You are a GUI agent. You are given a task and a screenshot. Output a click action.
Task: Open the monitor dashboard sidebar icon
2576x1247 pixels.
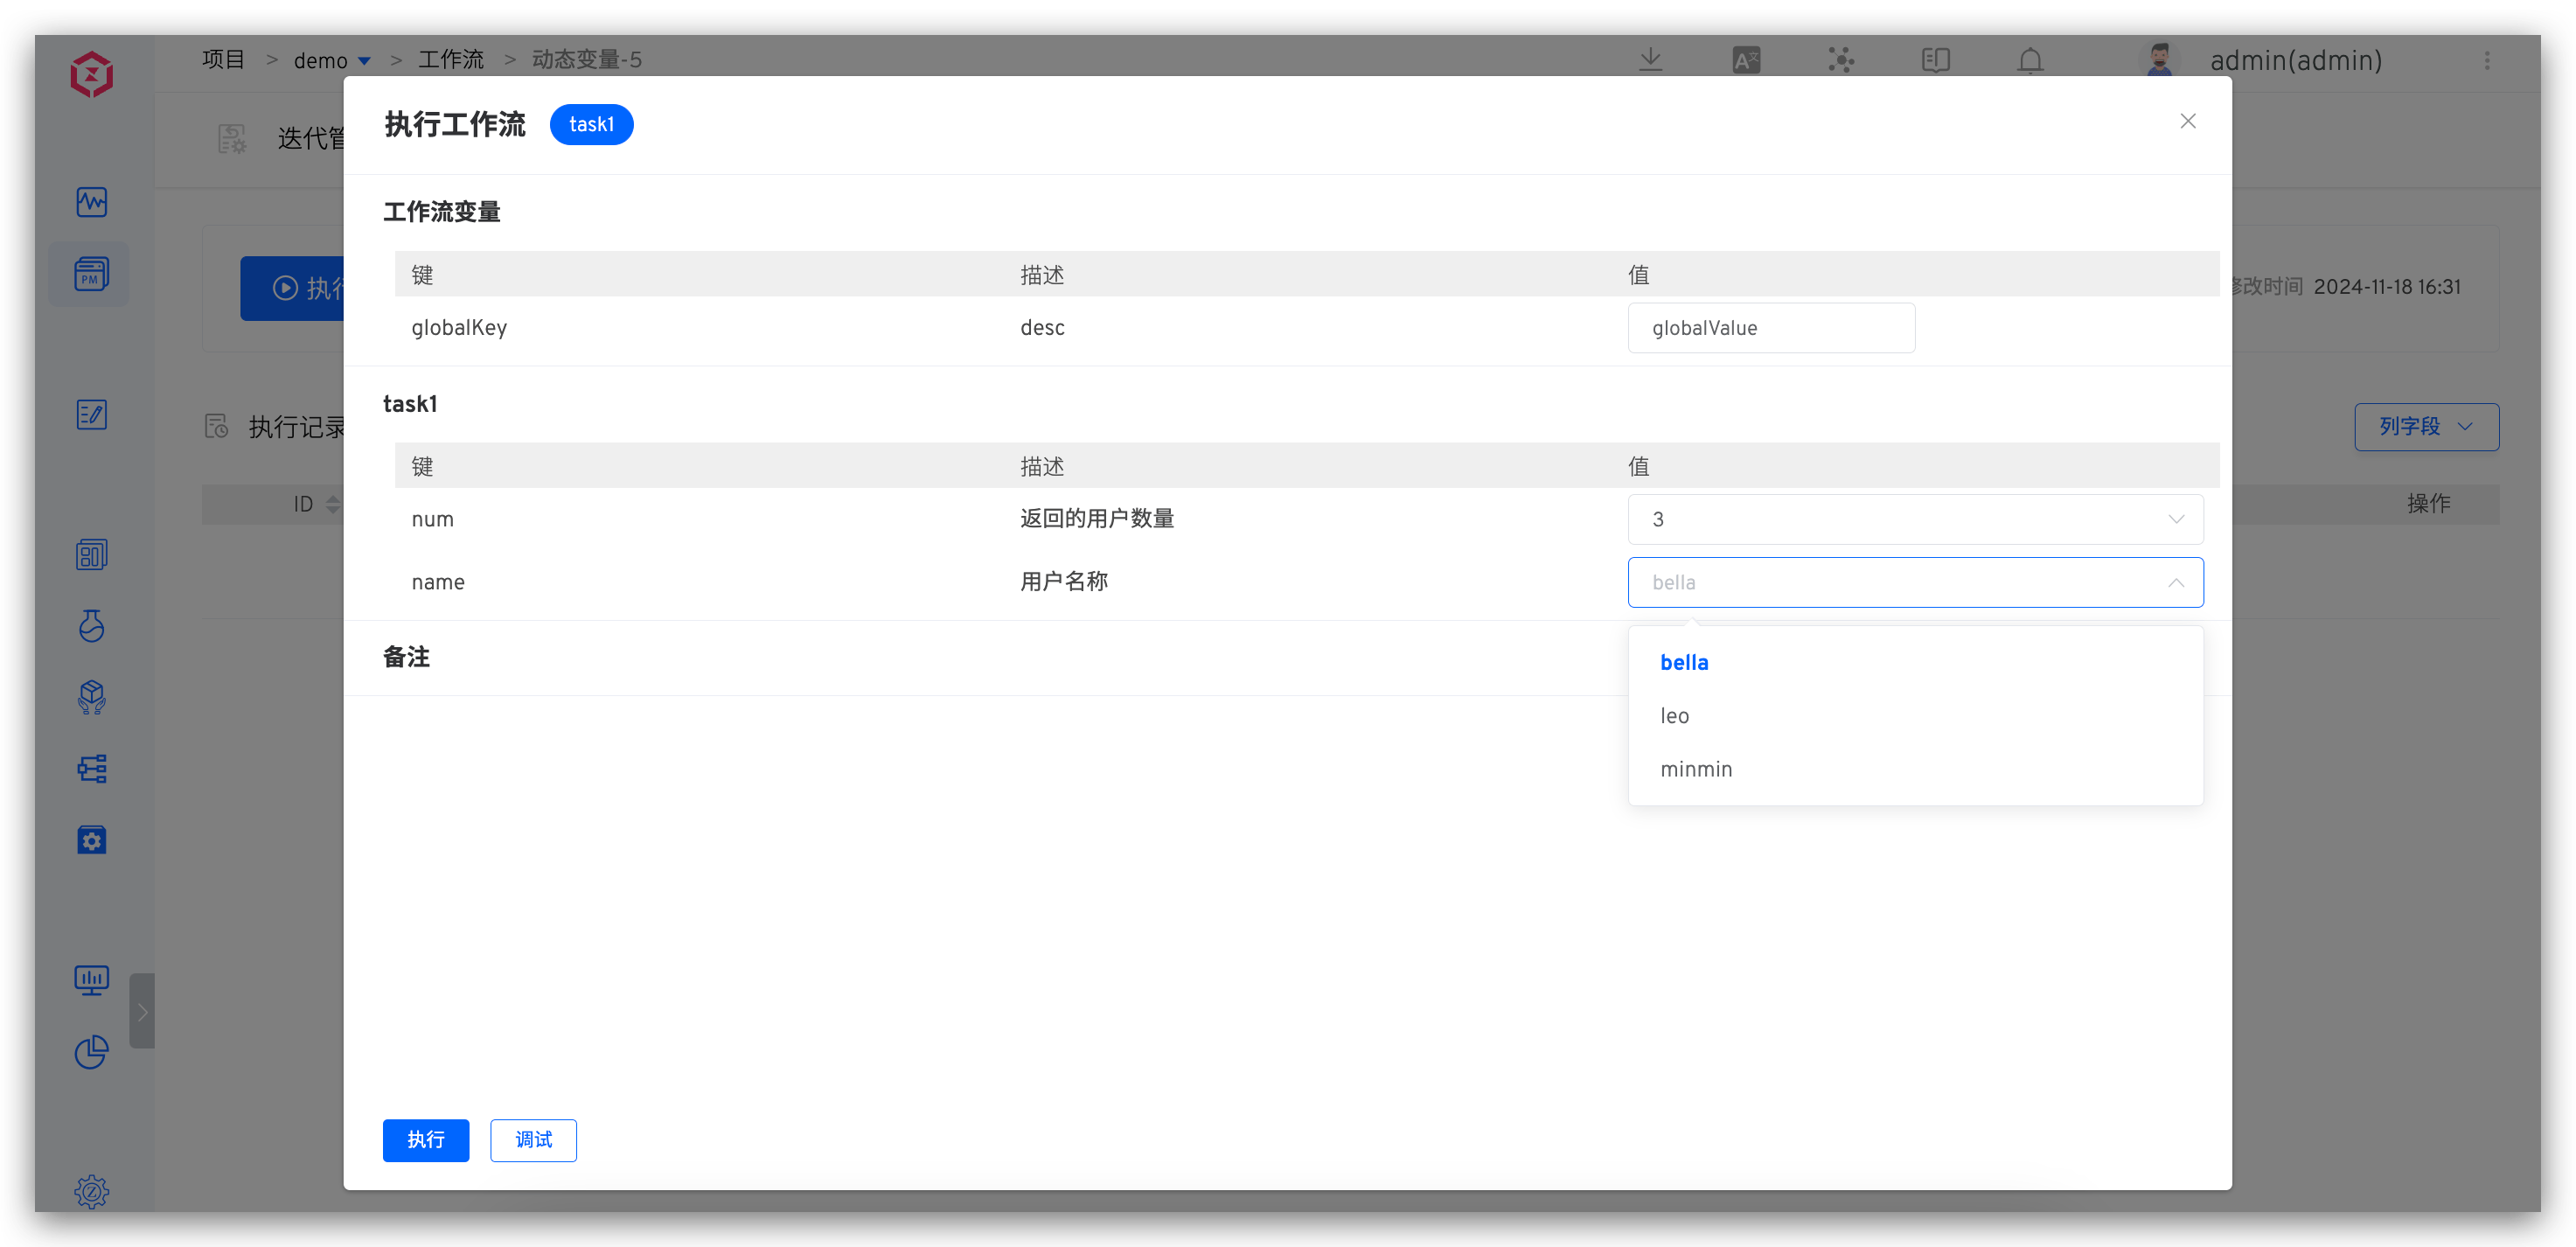(91, 980)
